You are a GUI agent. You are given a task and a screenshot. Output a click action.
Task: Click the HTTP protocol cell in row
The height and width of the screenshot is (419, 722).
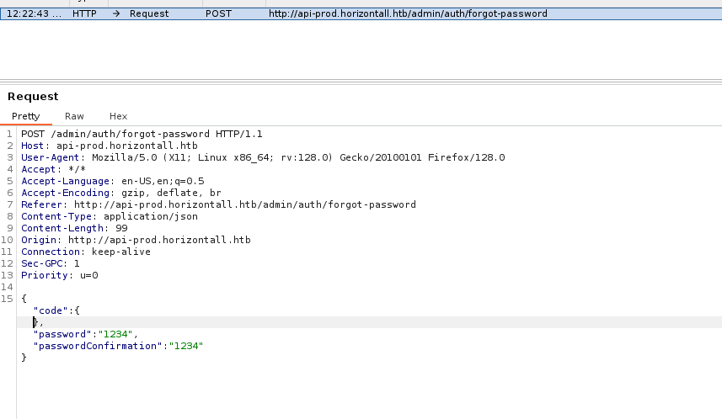tap(84, 14)
